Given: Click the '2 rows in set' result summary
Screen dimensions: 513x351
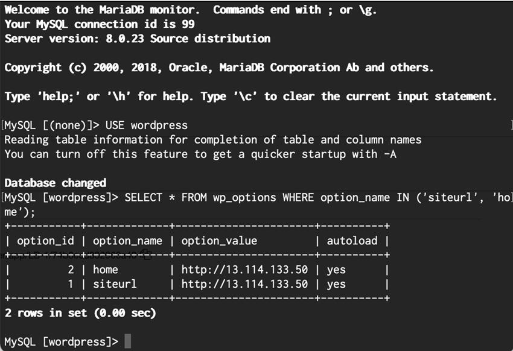Looking at the screenshot, I should pyautogui.click(x=80, y=313).
